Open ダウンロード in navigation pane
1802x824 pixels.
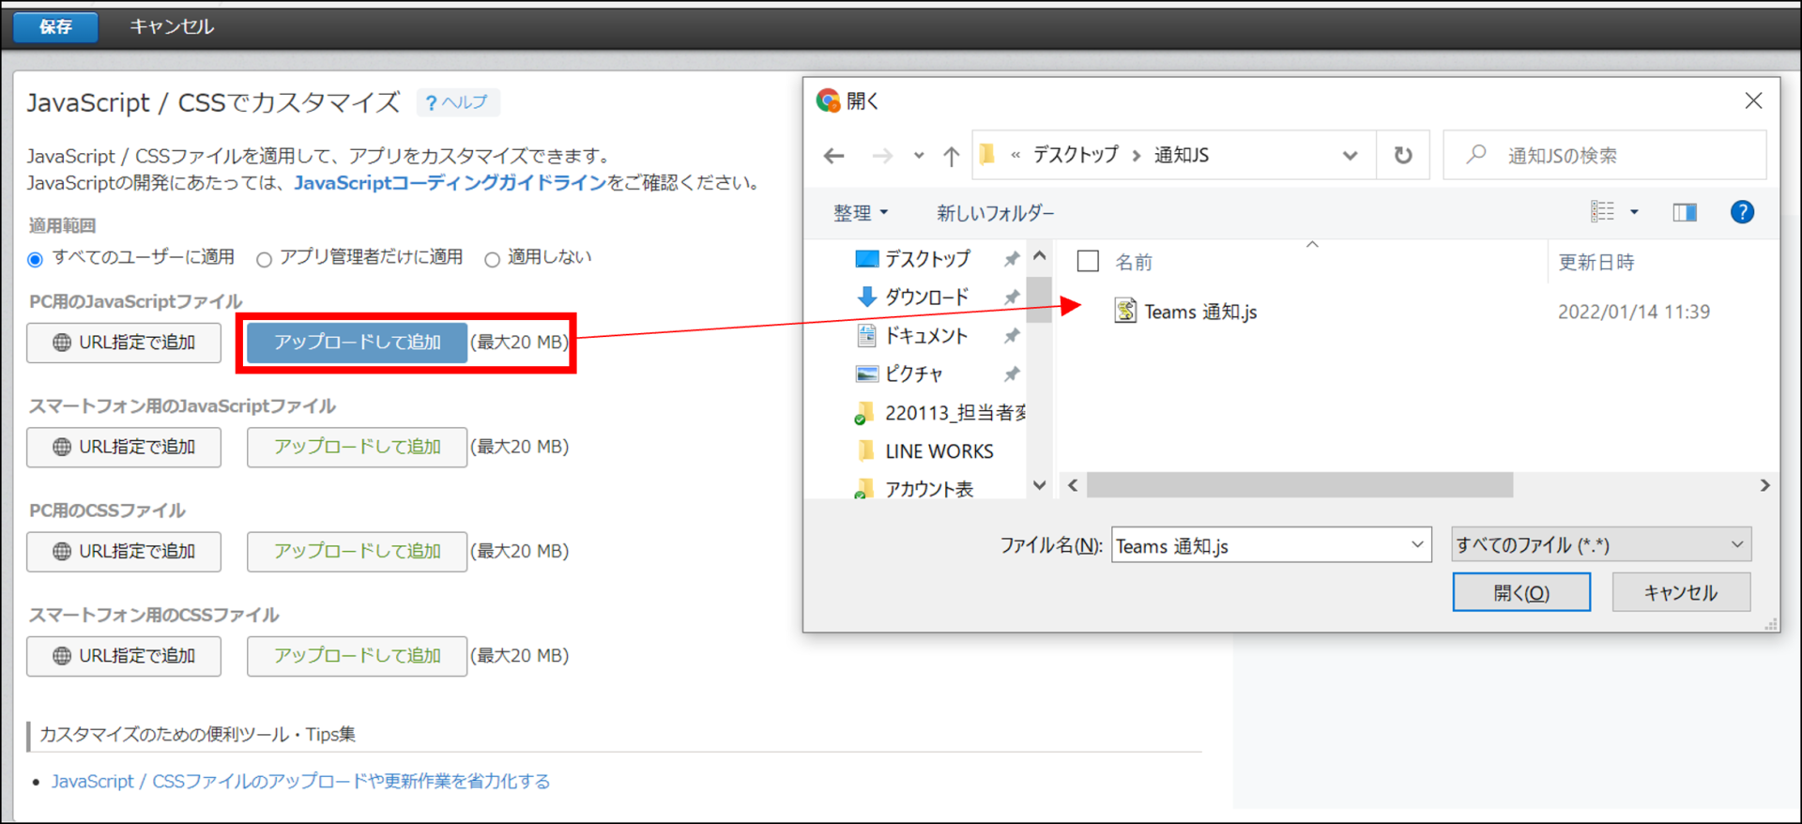pos(925,298)
